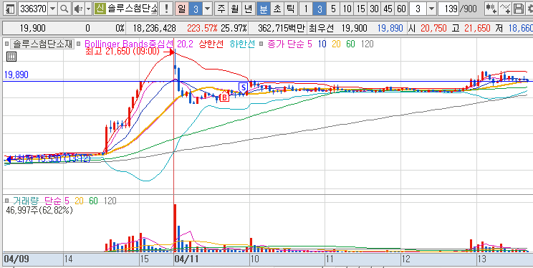Click the exclamation mark info button

point(166,9)
